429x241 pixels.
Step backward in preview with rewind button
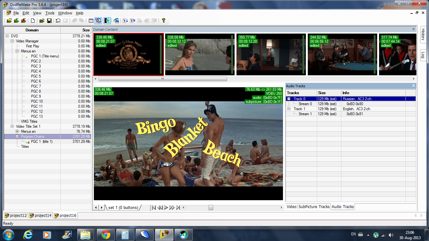pos(160,207)
